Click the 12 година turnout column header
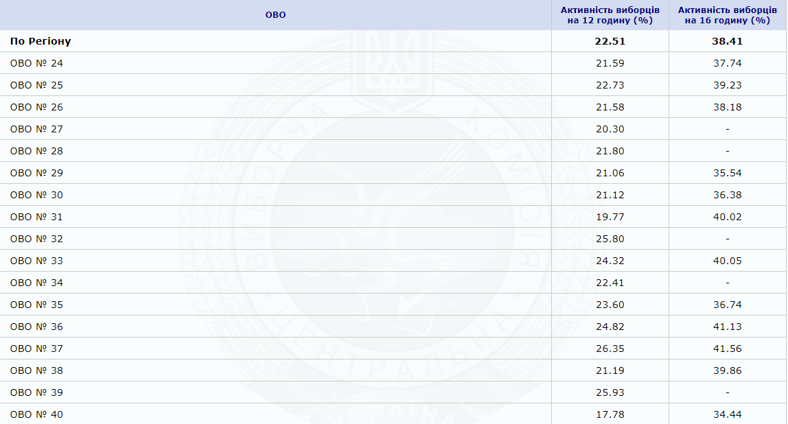The image size is (788, 424). (x=610, y=15)
